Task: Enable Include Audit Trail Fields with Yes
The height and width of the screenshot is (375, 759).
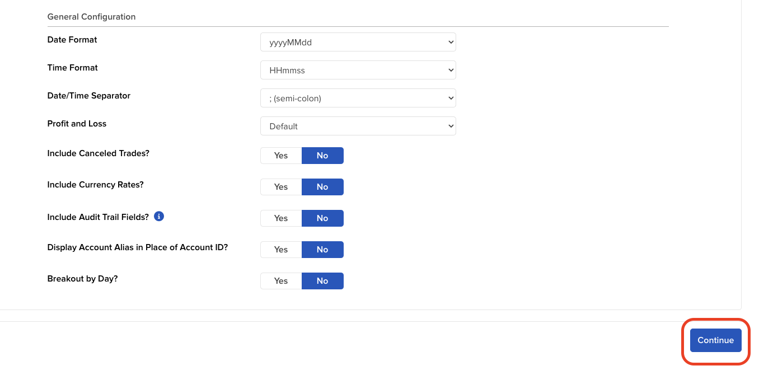Action: pyautogui.click(x=281, y=218)
